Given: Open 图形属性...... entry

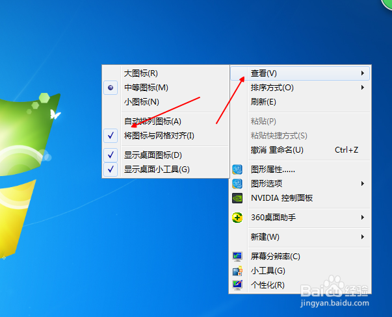Looking at the screenshot, I should point(300,170).
